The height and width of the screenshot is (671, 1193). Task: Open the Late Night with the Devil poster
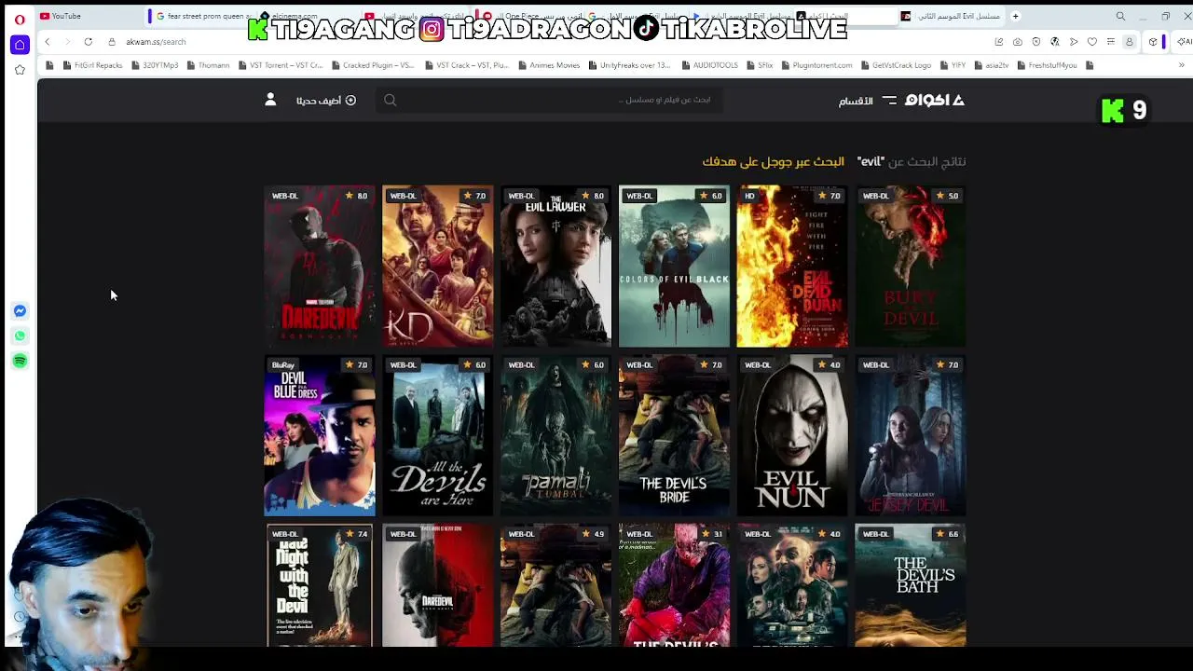point(320,585)
